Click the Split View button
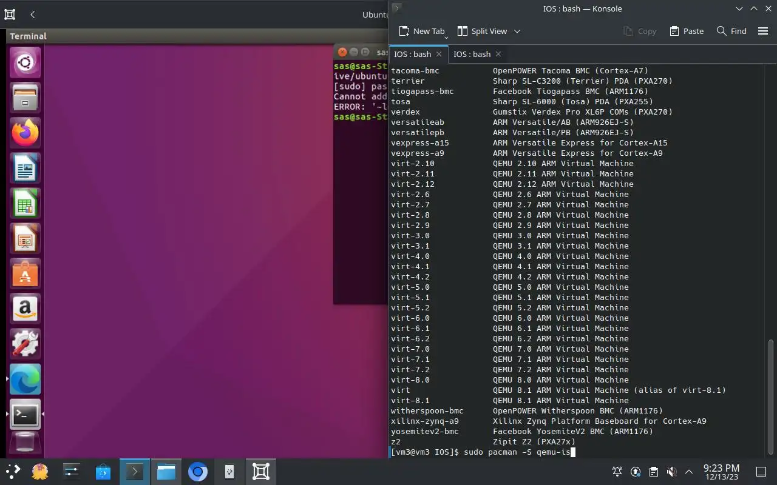This screenshot has height=485, width=777. (482, 31)
